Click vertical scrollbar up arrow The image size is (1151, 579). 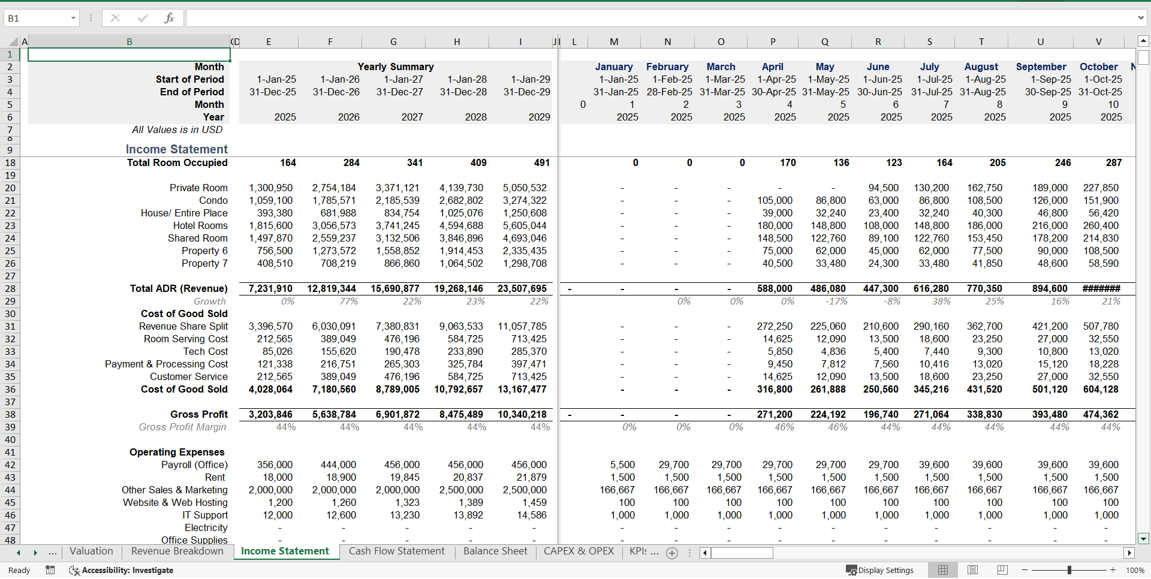pyautogui.click(x=1143, y=41)
